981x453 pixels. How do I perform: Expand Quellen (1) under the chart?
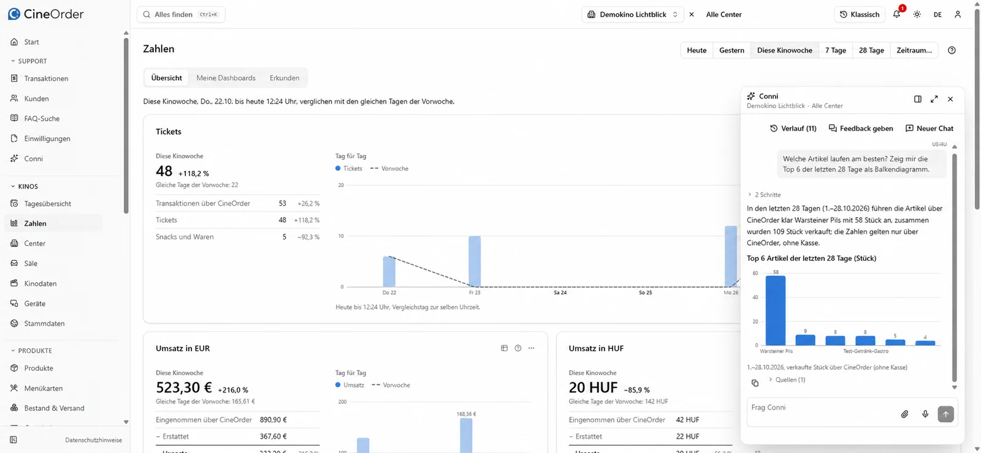(x=787, y=380)
